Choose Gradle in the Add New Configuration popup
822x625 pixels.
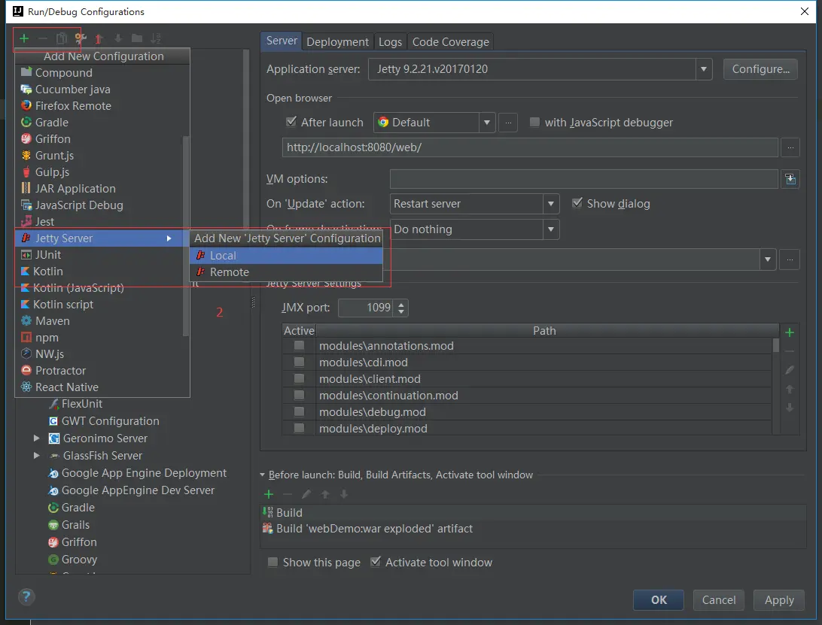coord(102,123)
